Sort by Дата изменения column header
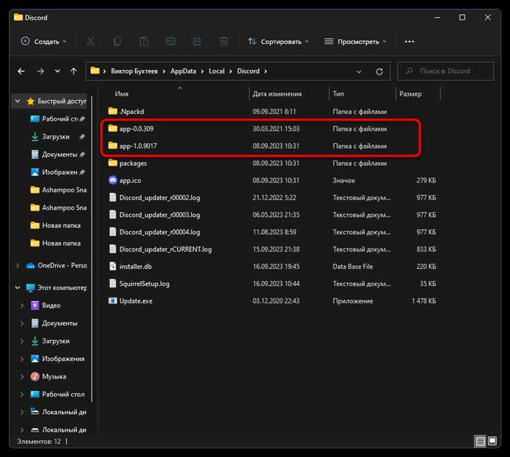Viewport: 510px width, 457px height. tap(277, 94)
